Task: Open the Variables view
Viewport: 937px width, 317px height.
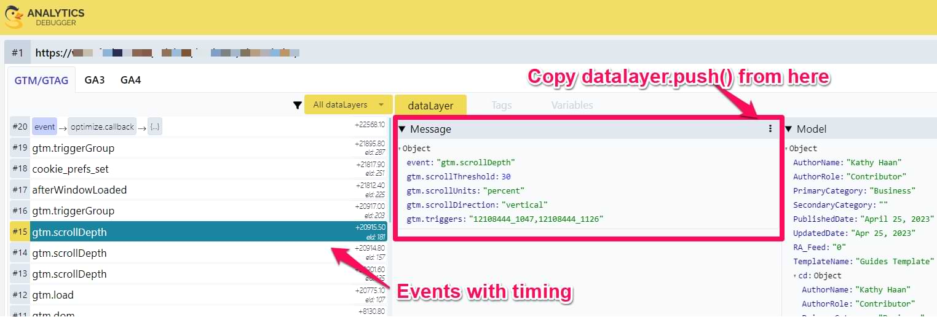Action: coord(572,105)
